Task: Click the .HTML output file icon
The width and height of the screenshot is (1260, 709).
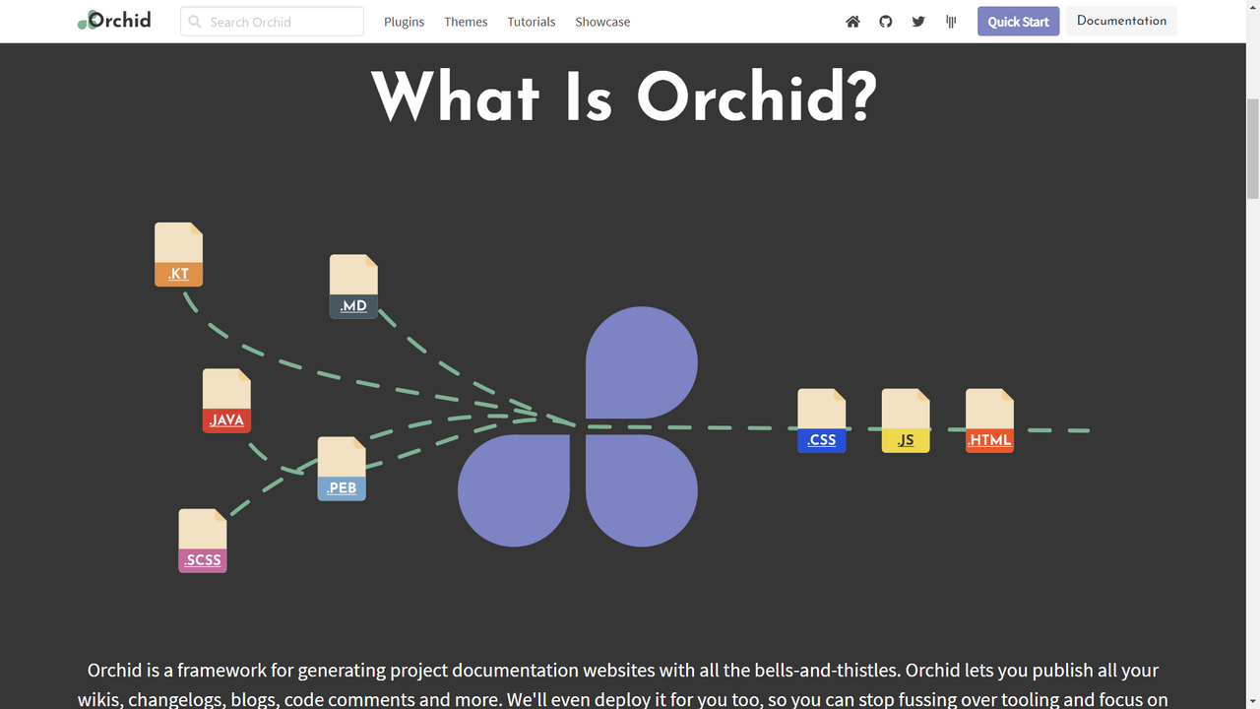Action: pos(989,420)
